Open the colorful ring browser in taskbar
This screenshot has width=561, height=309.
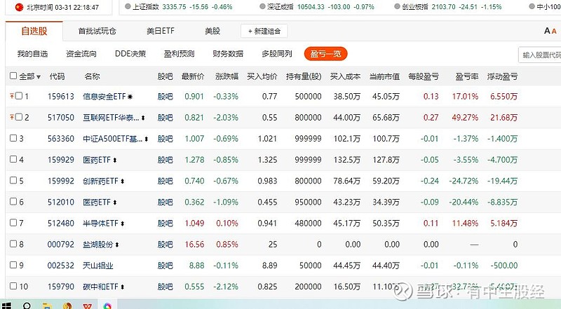tap(107, 306)
